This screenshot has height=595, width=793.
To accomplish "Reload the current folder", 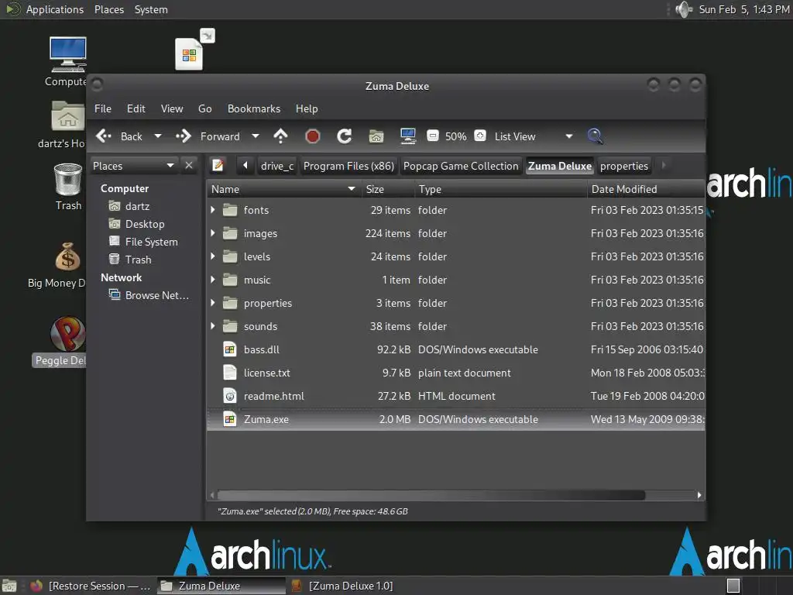I will pos(345,136).
